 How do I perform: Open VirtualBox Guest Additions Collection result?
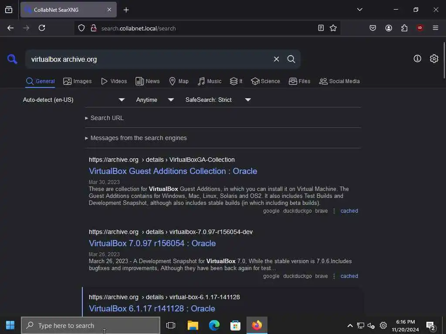coord(173,171)
